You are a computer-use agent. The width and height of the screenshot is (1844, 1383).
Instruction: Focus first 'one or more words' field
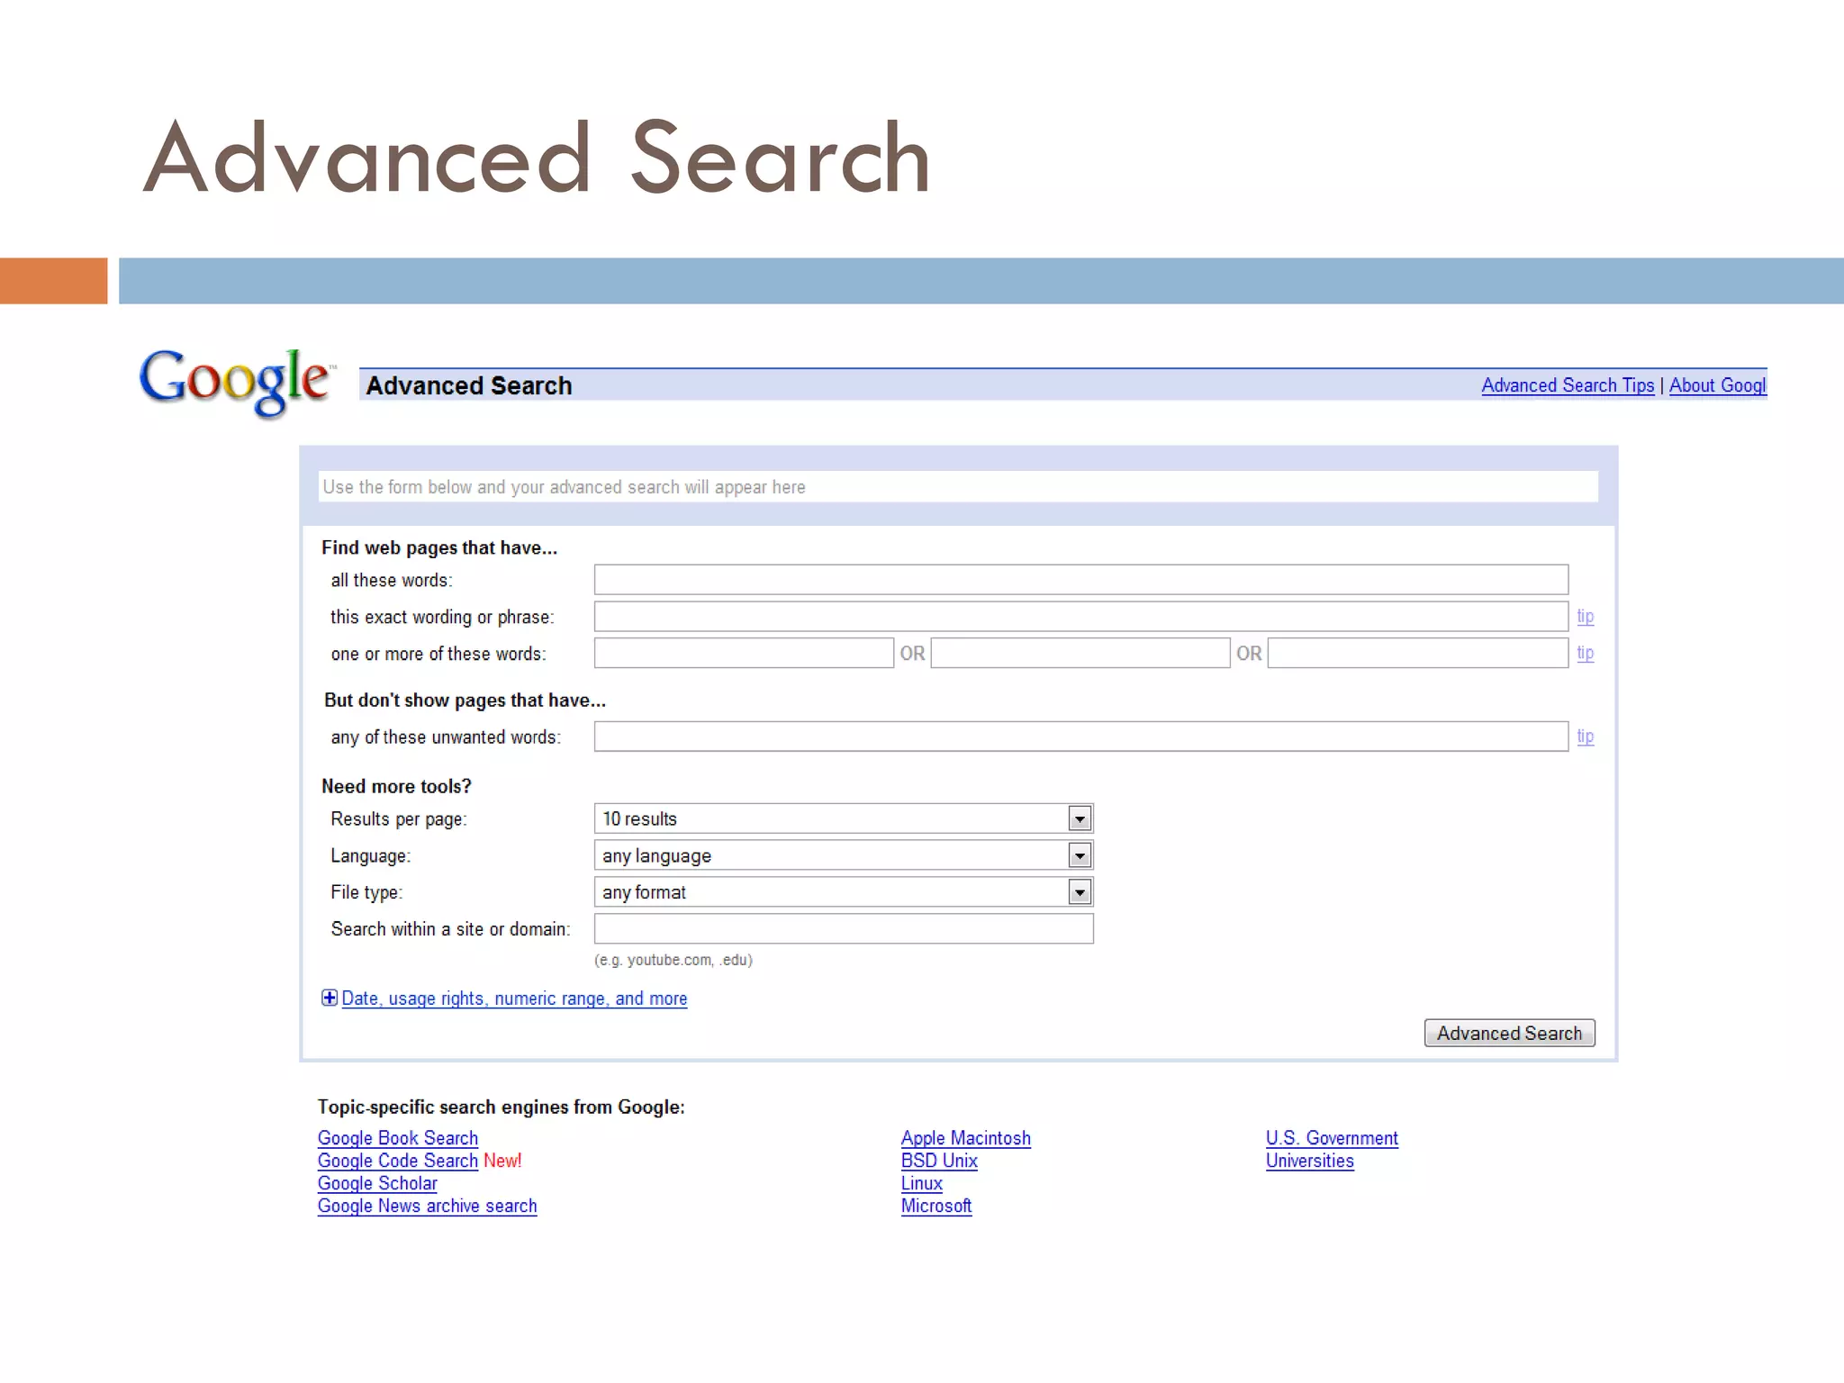[x=744, y=653]
